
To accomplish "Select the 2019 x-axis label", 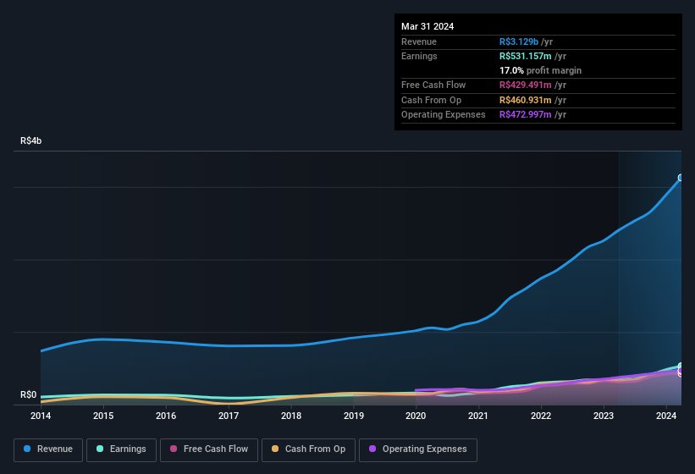I will click(354, 416).
